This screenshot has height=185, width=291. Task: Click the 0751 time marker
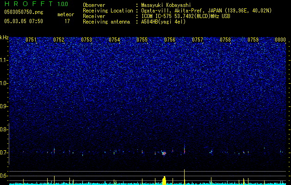click(31, 40)
